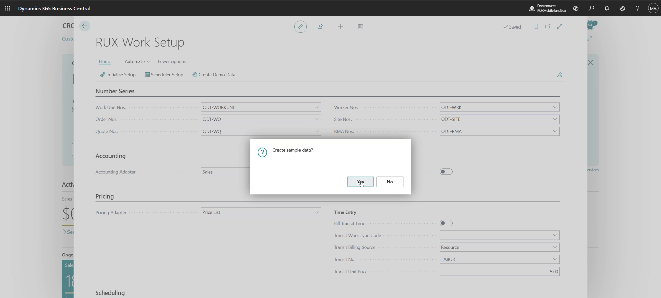
Task: Click the pin action bar icon
Action: (x=559, y=75)
